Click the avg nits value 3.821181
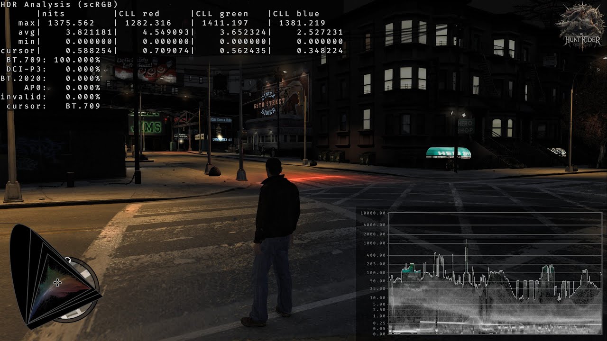This screenshot has width=607, height=341. point(89,32)
